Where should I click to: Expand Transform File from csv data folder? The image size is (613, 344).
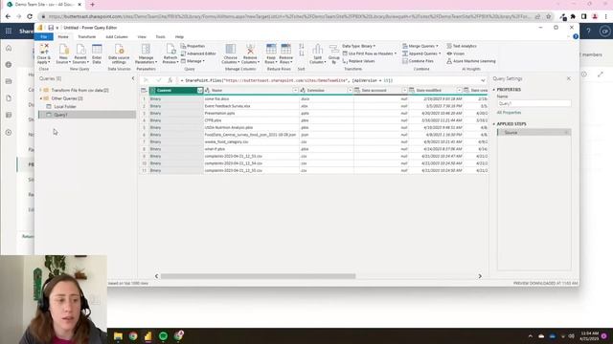click(x=40, y=90)
